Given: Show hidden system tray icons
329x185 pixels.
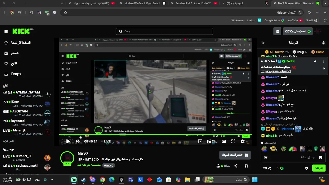Looking at the screenshot, I should 52,180.
